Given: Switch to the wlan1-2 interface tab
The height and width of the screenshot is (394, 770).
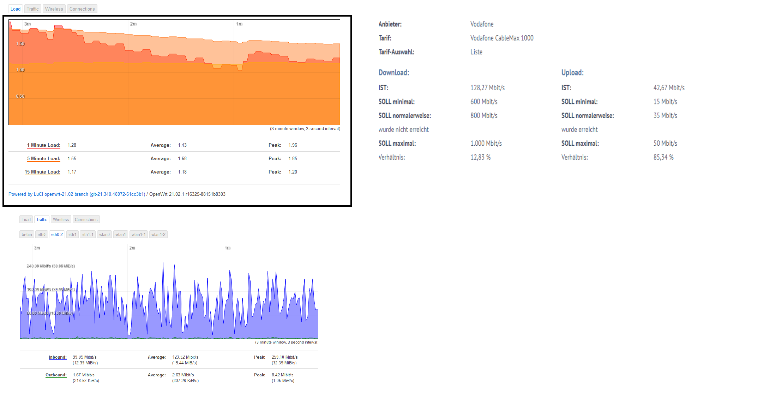Looking at the screenshot, I should [158, 234].
